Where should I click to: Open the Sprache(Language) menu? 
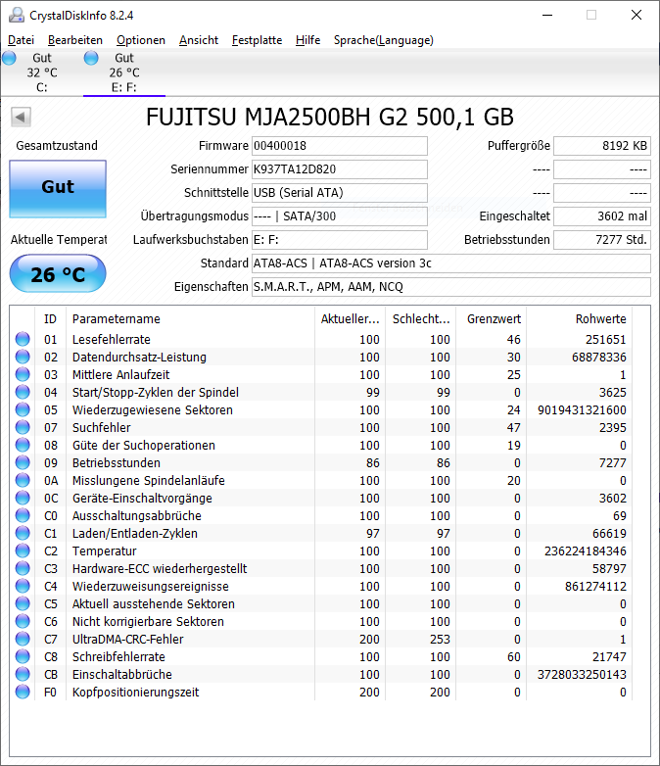click(384, 40)
